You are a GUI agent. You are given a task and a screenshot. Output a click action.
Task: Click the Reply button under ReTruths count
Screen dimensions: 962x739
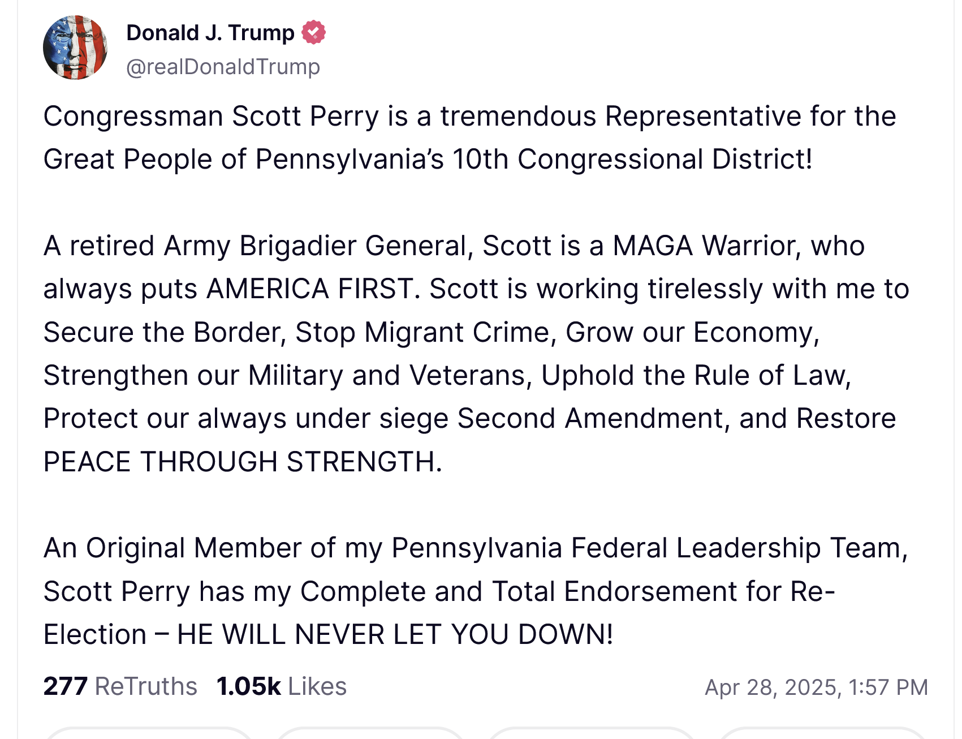(x=148, y=734)
